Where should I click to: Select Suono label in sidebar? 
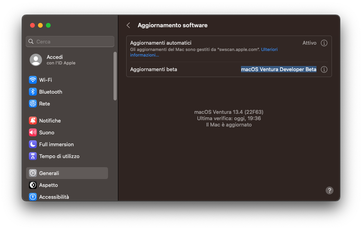pyautogui.click(x=47, y=133)
